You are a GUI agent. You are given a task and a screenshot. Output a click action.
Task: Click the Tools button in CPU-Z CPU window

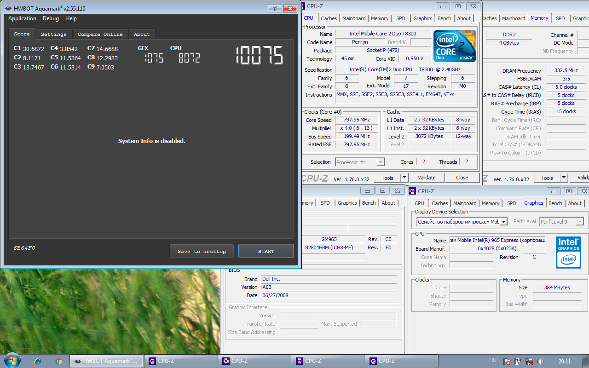(387, 178)
